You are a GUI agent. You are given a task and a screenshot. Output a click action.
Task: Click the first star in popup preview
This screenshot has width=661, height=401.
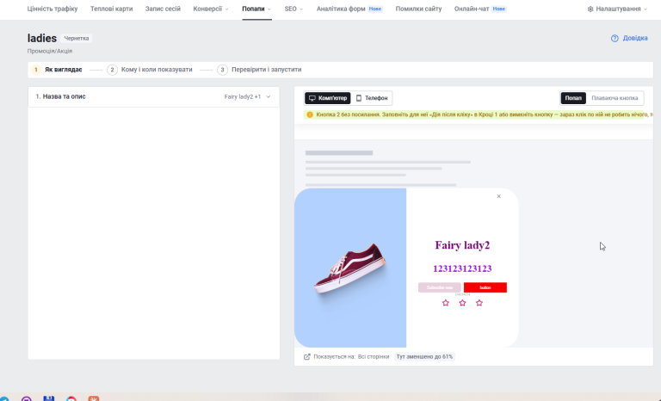(446, 303)
